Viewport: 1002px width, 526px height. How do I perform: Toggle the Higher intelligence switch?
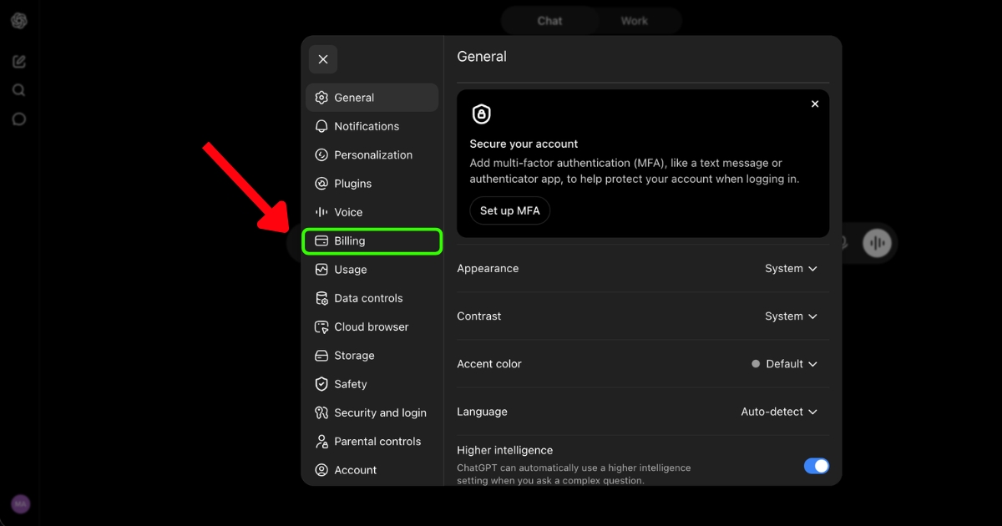(817, 466)
